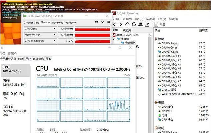Switch to GPU-Z Validation tab
The image size is (211, 133).
pyautogui.click(x=71, y=23)
